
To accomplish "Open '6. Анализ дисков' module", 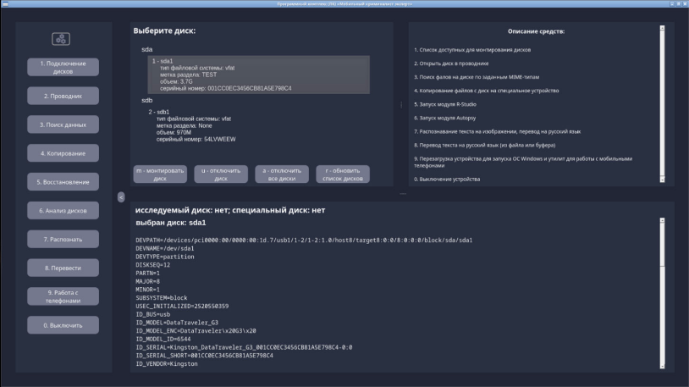I will (x=63, y=210).
